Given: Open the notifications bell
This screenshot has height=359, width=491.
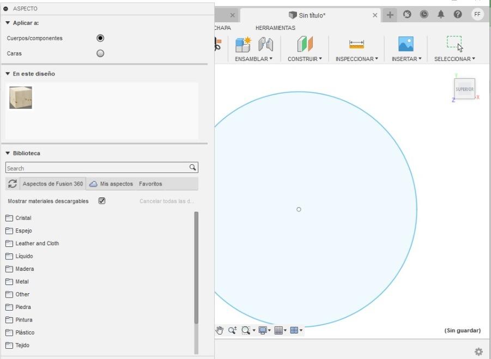Looking at the screenshot, I should (441, 14).
